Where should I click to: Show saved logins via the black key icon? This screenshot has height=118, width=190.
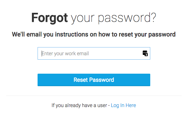(145, 53)
